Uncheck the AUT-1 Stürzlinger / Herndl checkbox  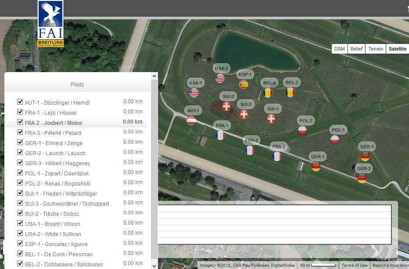pyautogui.click(x=20, y=102)
